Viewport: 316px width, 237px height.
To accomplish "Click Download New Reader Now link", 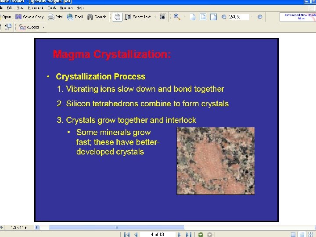I will pyautogui.click(x=301, y=17).
